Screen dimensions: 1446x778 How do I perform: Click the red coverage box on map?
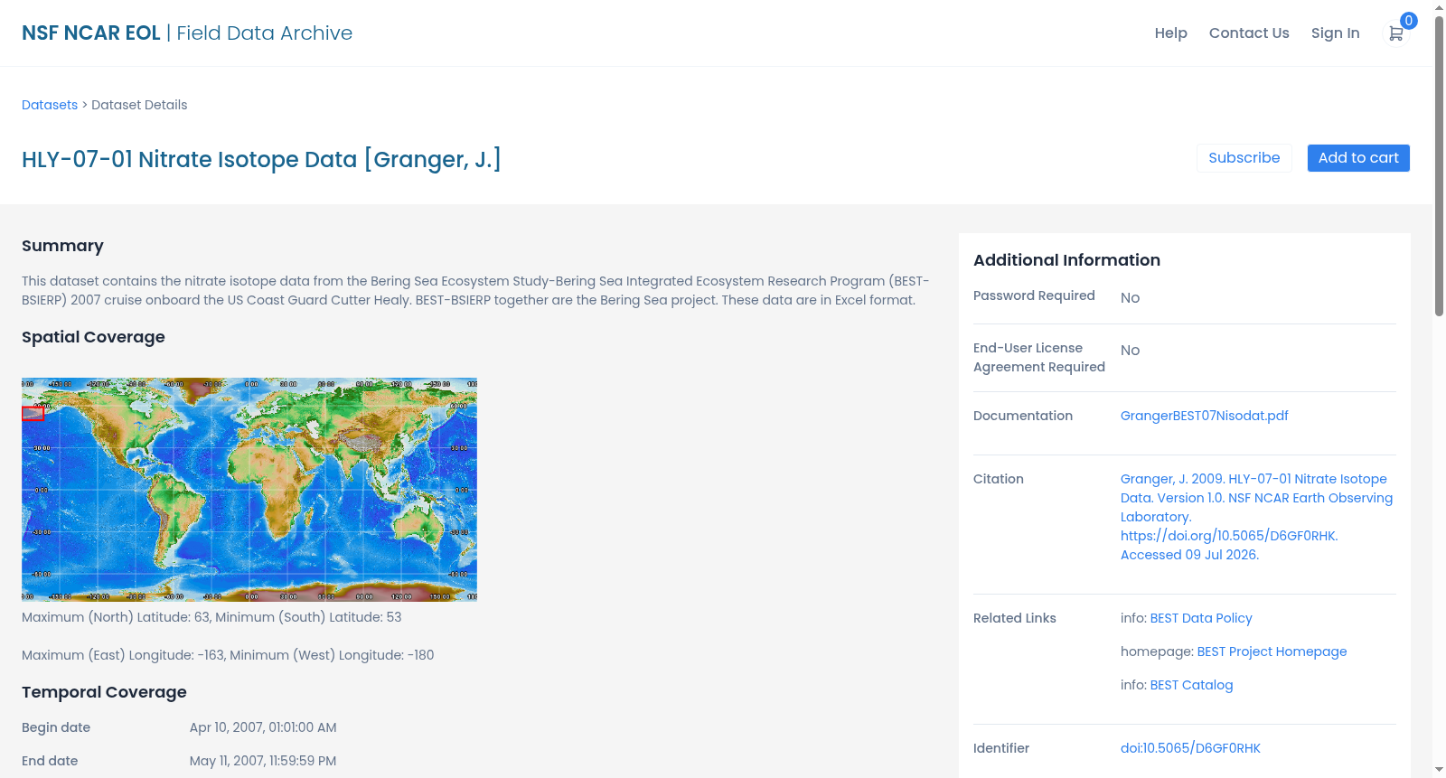[33, 413]
